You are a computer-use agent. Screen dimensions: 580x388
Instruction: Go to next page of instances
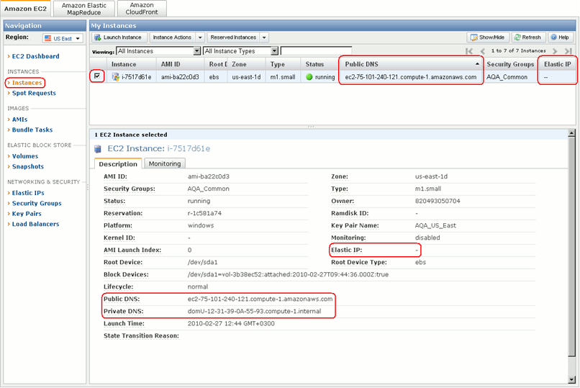pyautogui.click(x=555, y=51)
